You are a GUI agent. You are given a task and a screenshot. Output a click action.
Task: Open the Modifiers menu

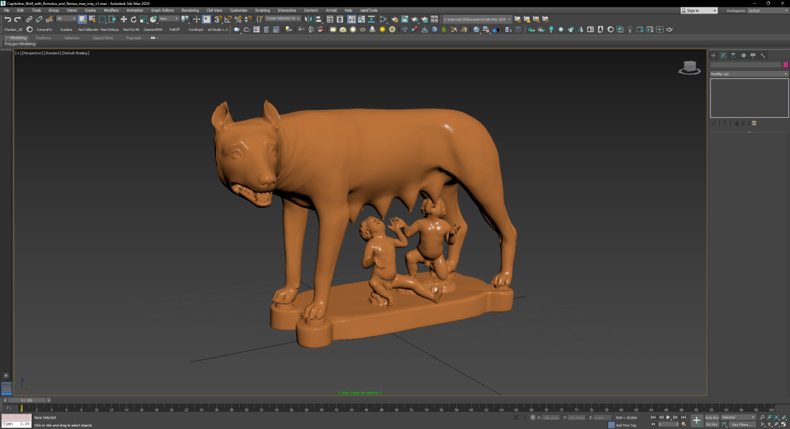pos(111,10)
